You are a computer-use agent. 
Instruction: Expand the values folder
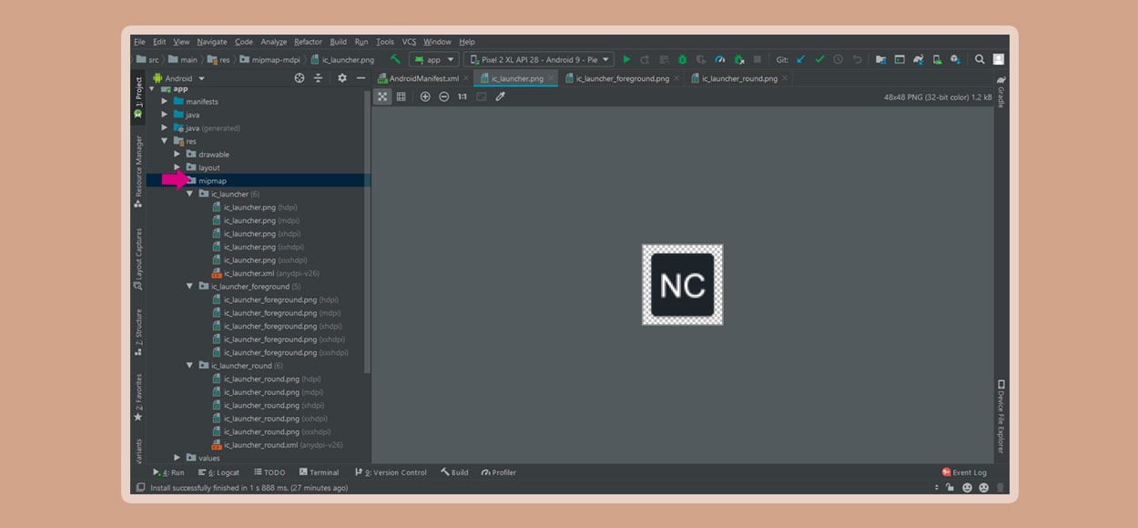[178, 457]
